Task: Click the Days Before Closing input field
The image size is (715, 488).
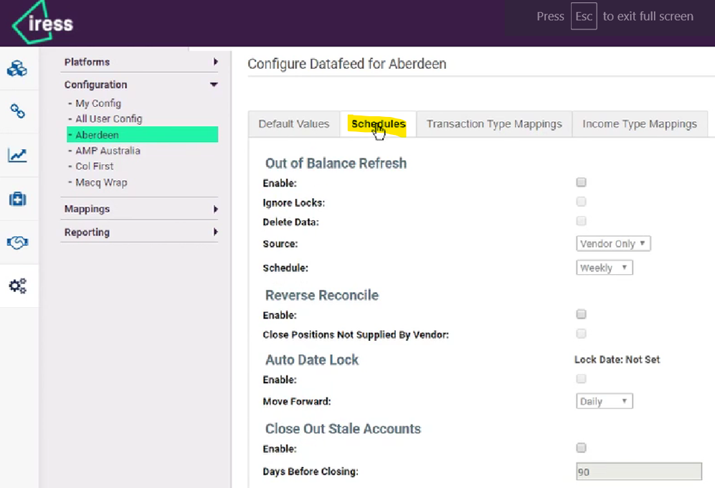Action: pyautogui.click(x=639, y=471)
